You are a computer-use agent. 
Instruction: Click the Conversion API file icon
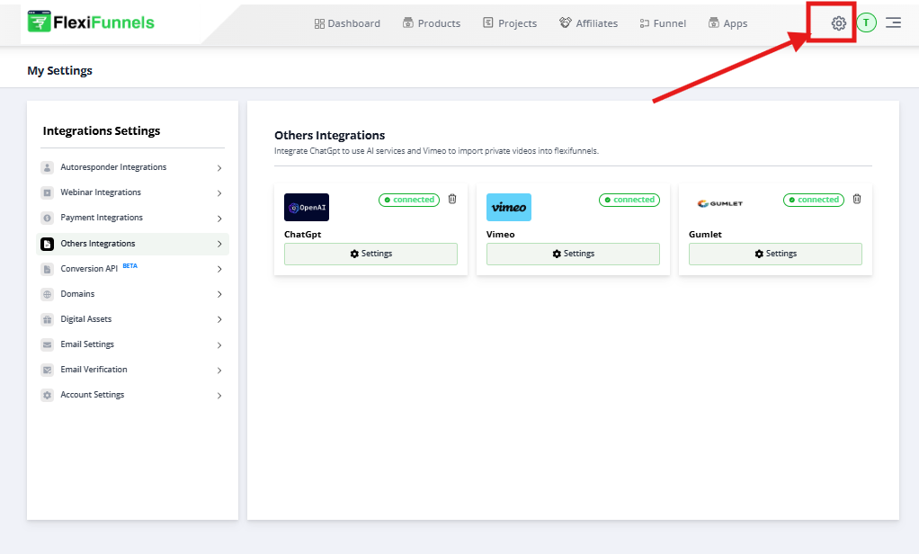click(x=48, y=269)
